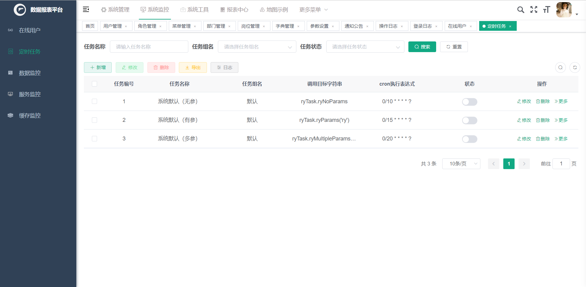Select all rows via header checkbox
The image size is (586, 287).
[x=94, y=84]
